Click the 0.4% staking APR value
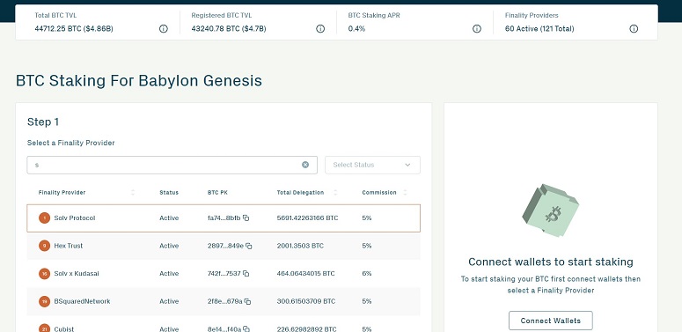The image size is (682, 332). pyautogui.click(x=356, y=29)
